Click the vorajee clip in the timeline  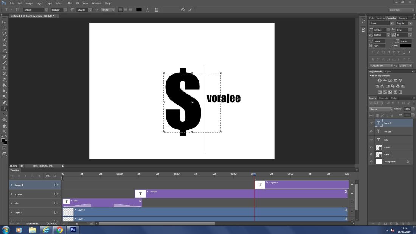242,194
